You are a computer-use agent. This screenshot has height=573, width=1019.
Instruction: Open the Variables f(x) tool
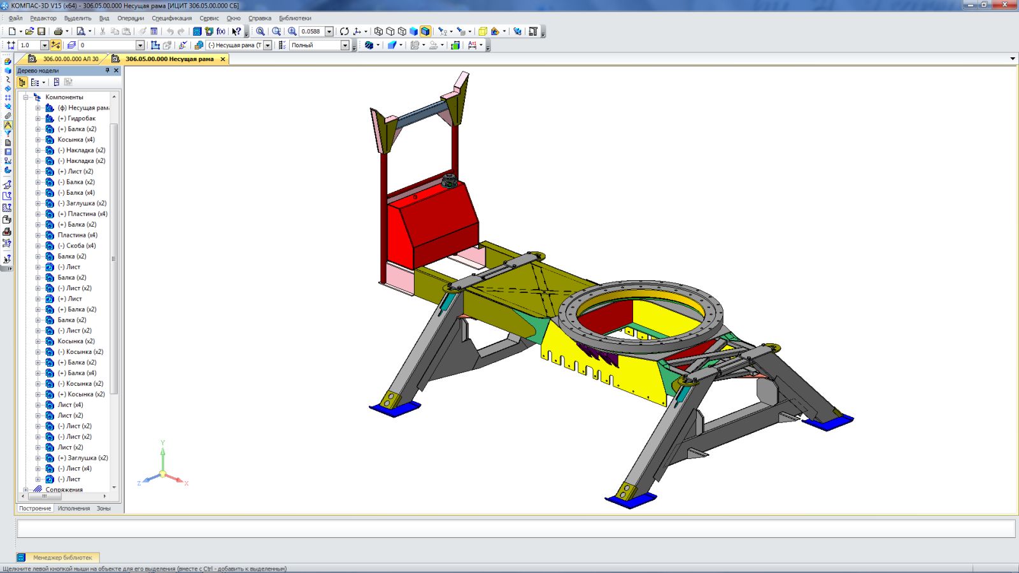coord(221,31)
